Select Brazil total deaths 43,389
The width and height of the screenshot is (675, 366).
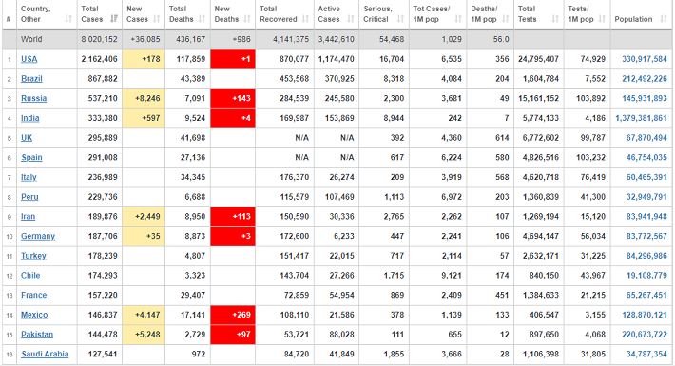(193, 79)
